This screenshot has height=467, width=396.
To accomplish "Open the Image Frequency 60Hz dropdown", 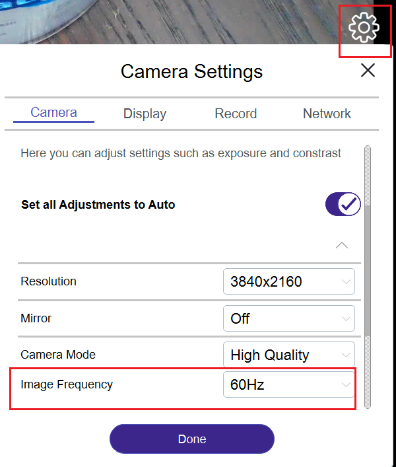I will click(288, 384).
